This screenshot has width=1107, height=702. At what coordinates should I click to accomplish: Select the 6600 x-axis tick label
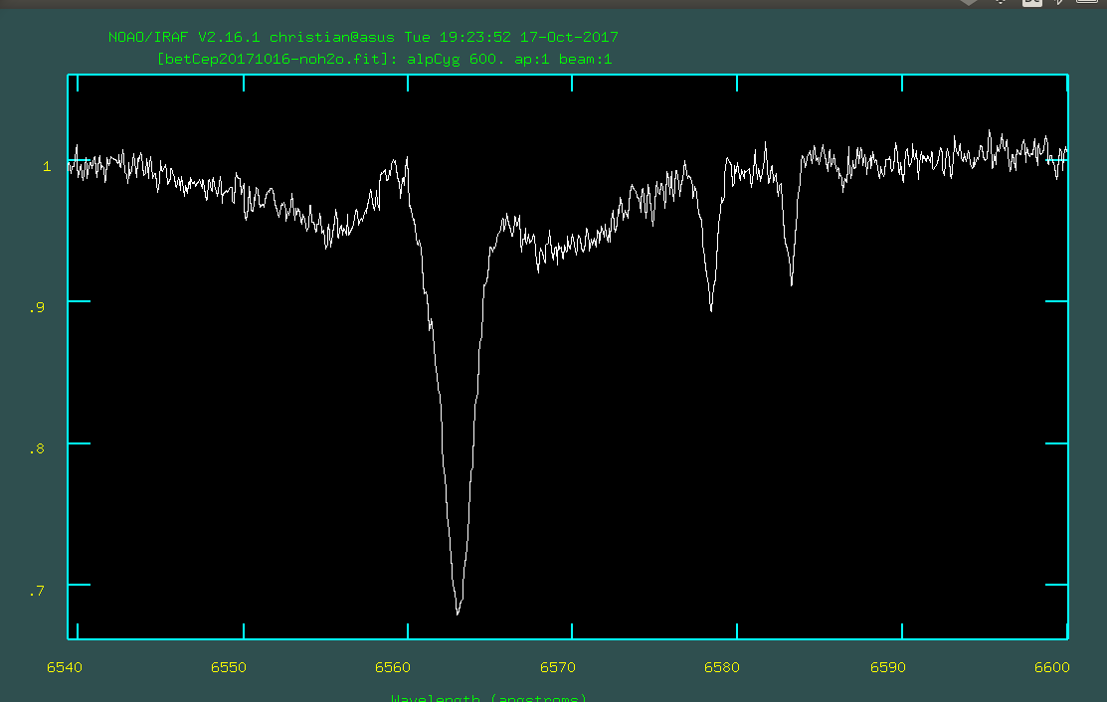(1052, 666)
